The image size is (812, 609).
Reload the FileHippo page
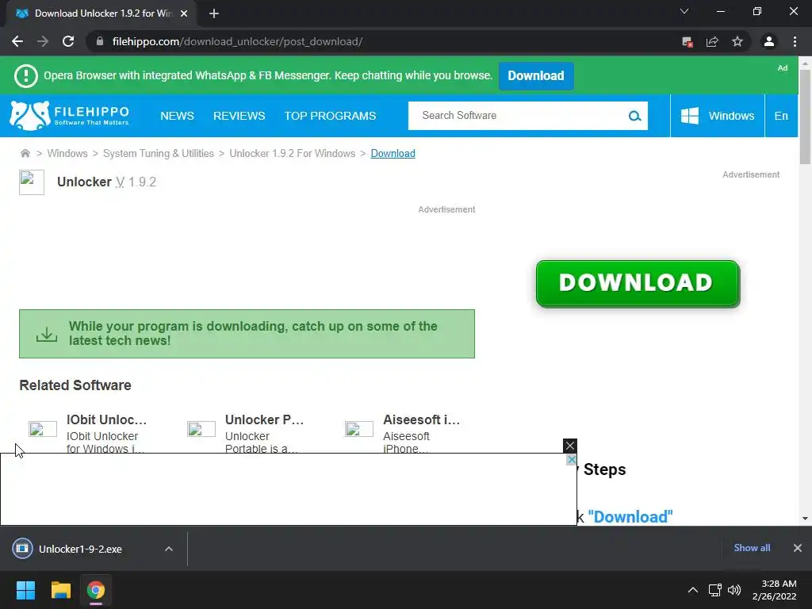68,41
